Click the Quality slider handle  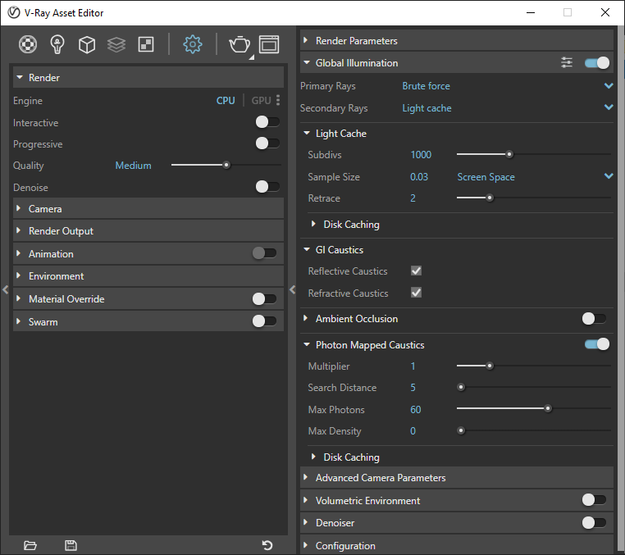[226, 165]
